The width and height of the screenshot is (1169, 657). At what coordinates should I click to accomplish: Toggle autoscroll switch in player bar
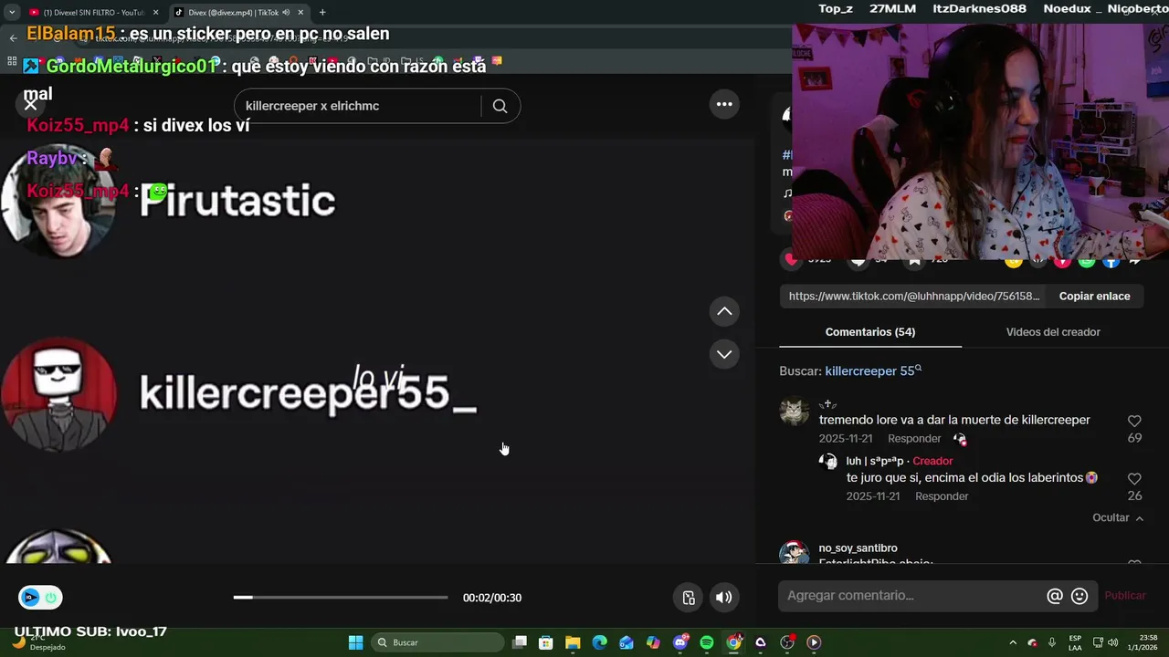[40, 598]
